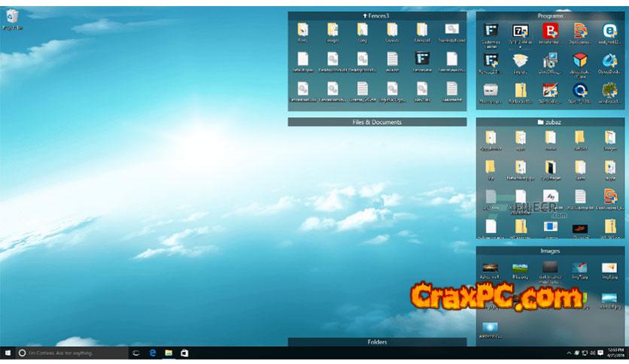Screen dimensions: 629x364
Task: Open the WinRAR books icon in Programs
Action: 550,90
